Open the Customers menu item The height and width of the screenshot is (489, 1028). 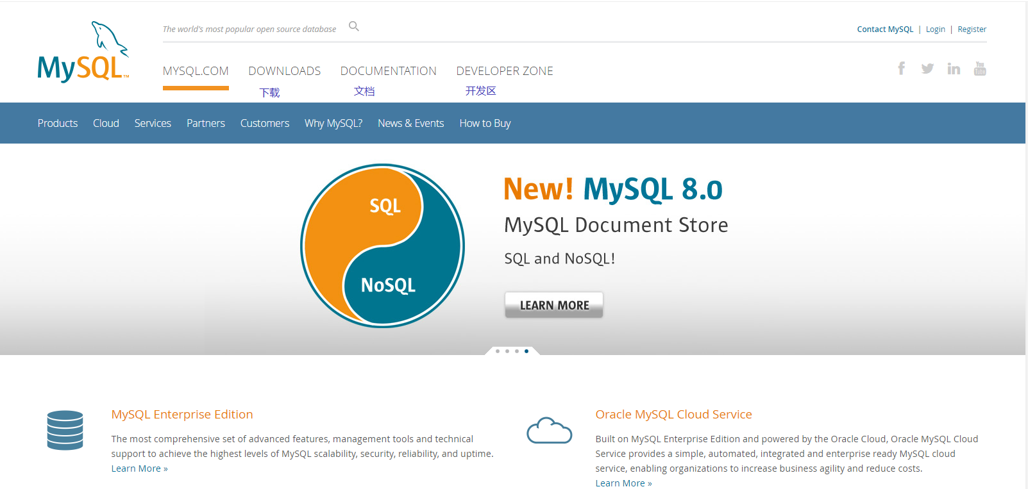tap(265, 123)
